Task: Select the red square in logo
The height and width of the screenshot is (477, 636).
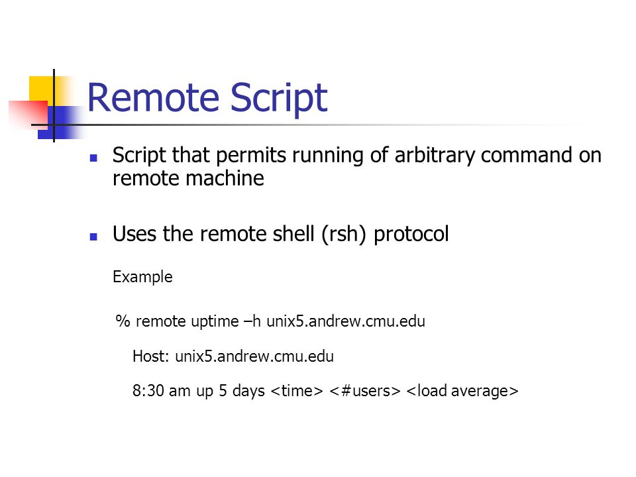Action: tap(28, 115)
